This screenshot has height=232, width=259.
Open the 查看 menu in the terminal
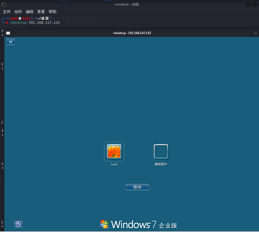click(x=41, y=12)
